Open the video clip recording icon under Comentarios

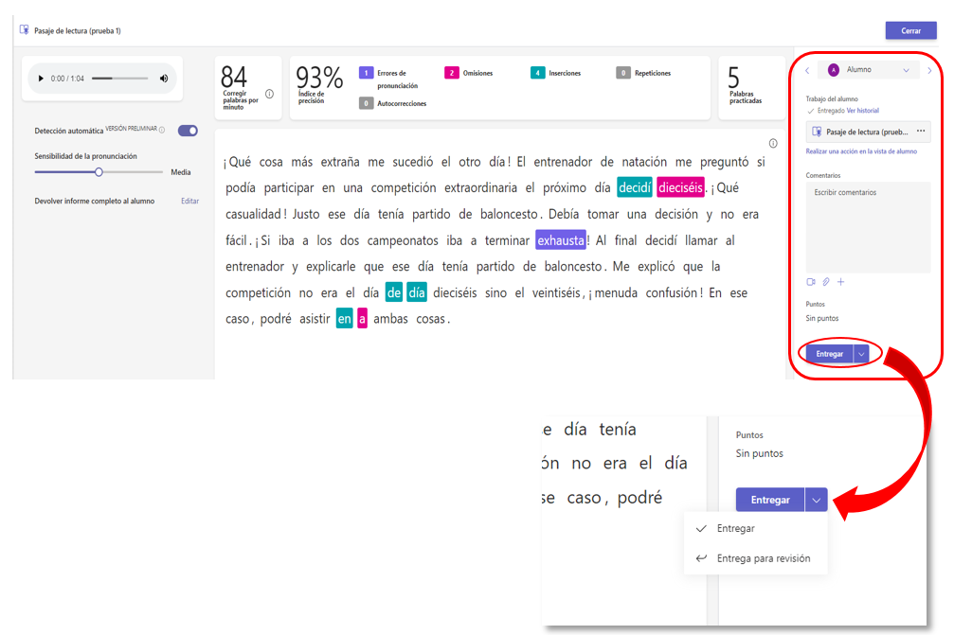811,281
